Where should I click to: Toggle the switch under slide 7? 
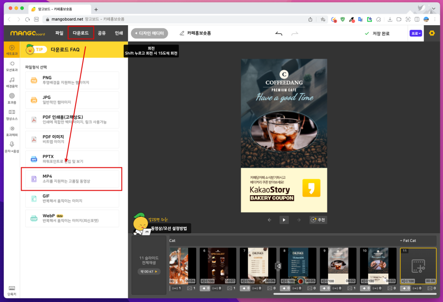point(245,288)
